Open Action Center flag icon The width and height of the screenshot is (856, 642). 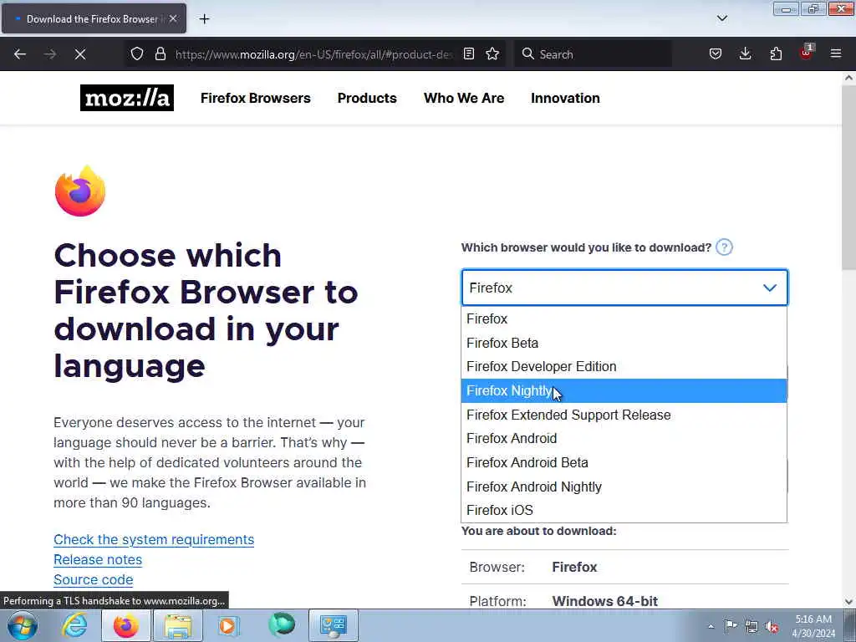click(x=731, y=625)
